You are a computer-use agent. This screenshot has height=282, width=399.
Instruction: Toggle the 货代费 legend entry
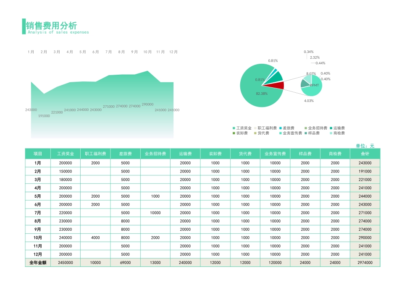point(256,133)
